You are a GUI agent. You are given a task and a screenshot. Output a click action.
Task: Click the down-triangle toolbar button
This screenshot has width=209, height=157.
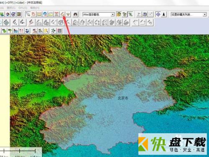point(68,14)
